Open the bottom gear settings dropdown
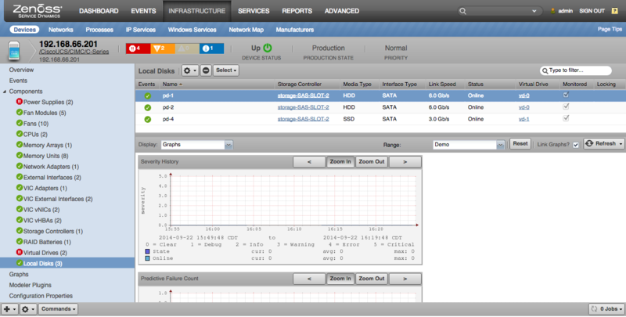 tap(28, 309)
